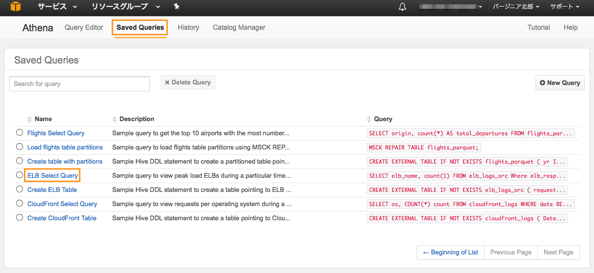
Task: Open the Tutorial menu item
Action: (x=539, y=27)
